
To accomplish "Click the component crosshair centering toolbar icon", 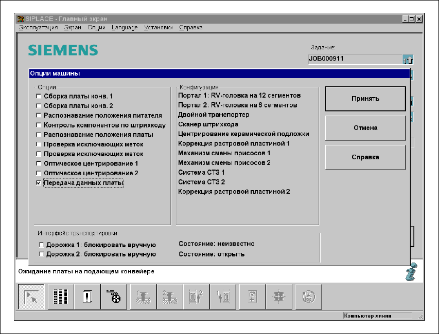I will 279,296.
